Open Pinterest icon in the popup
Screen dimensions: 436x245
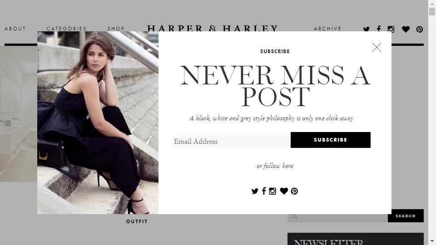pyautogui.click(x=294, y=191)
